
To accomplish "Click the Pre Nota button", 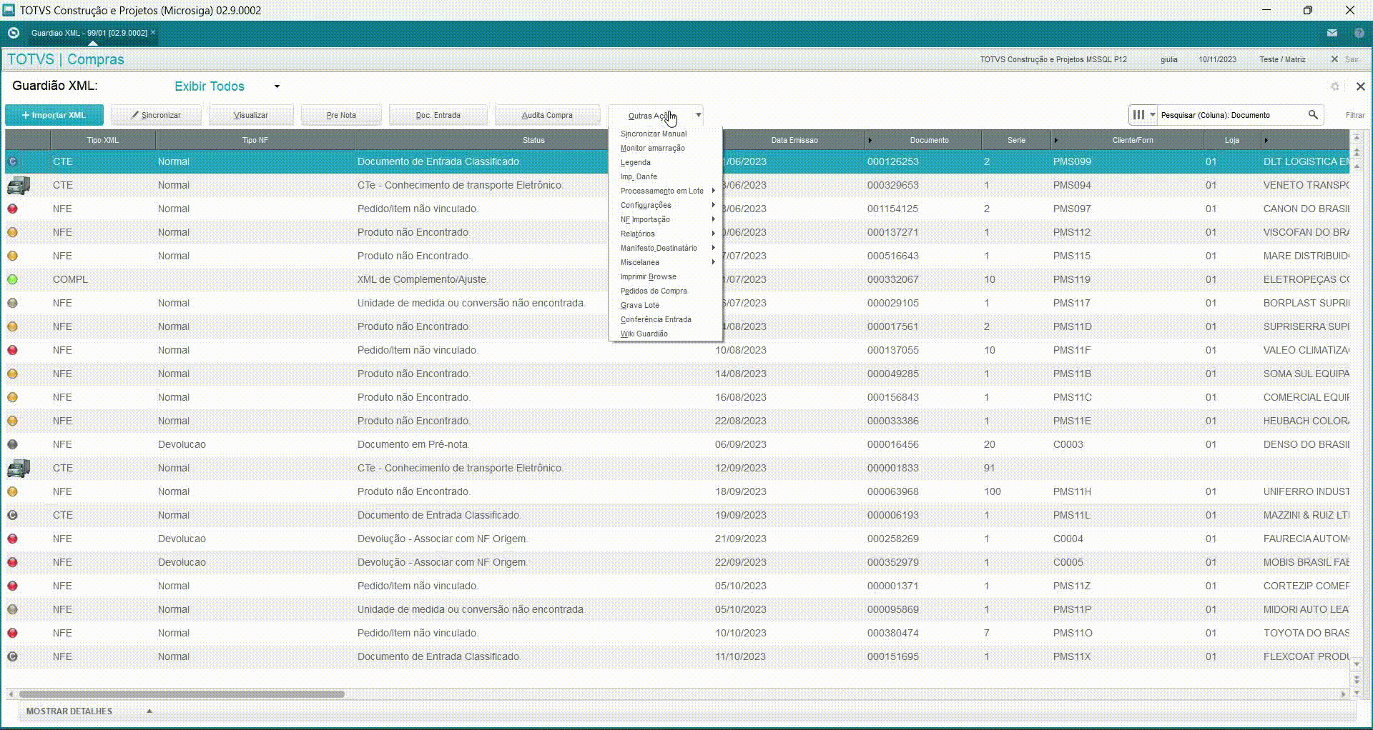I will tap(341, 115).
